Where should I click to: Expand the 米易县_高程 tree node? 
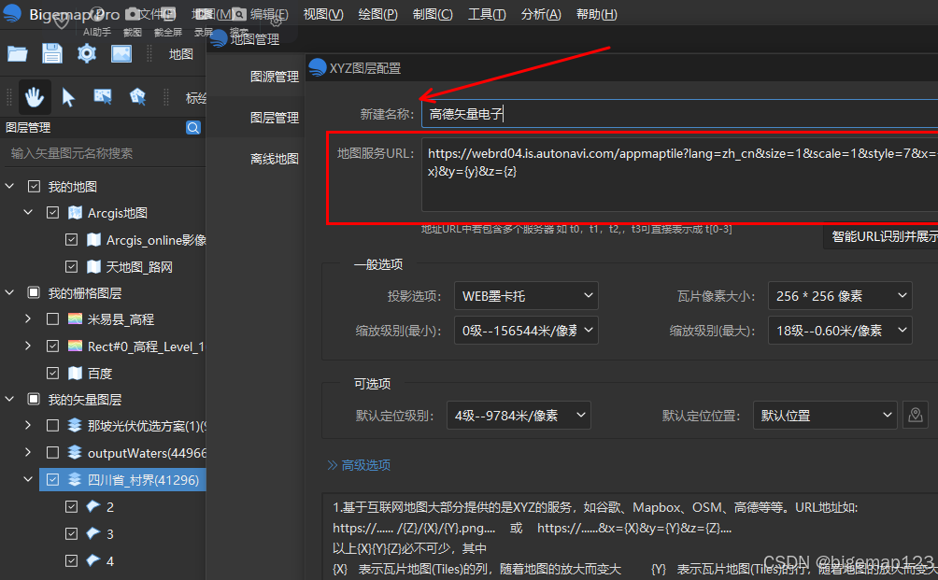click(x=28, y=318)
